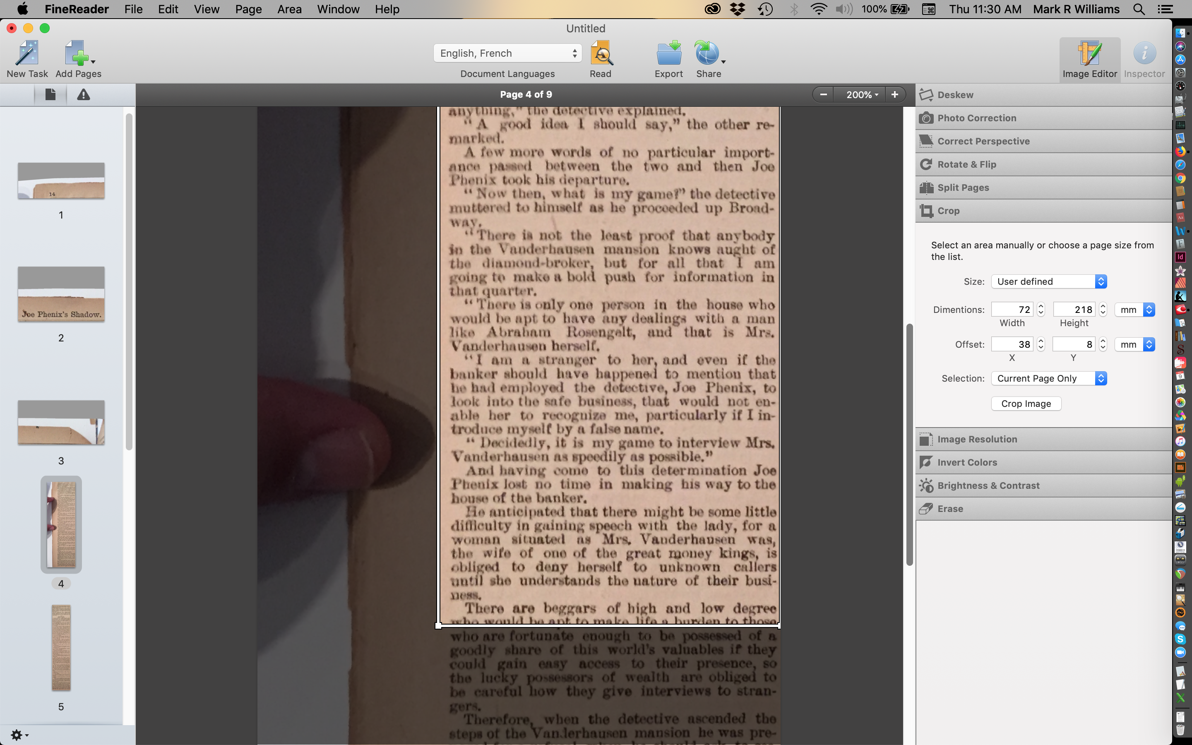Select page 5 thumbnail
1192x745 pixels.
tap(61, 647)
